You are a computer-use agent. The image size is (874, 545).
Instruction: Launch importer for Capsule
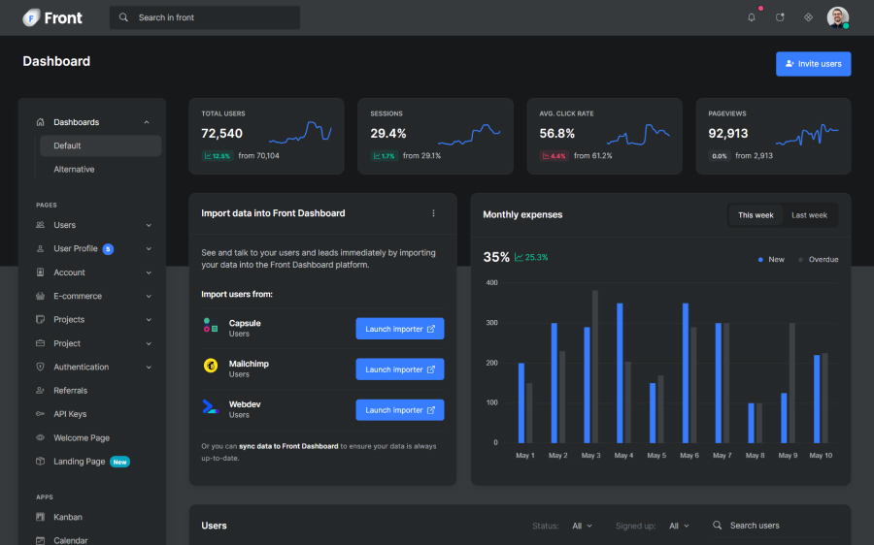(x=399, y=329)
